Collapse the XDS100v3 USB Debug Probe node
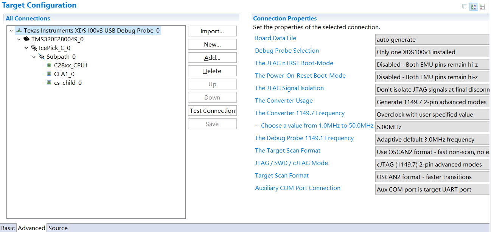Screen dimensions: 491x232 [11, 31]
